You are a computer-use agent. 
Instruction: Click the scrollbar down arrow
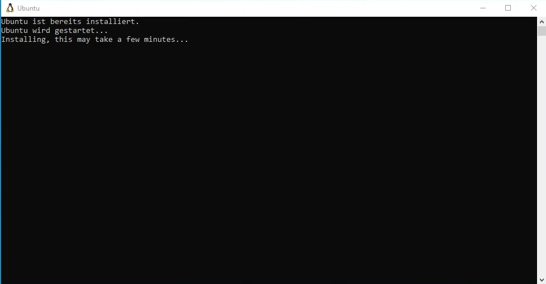point(542,280)
